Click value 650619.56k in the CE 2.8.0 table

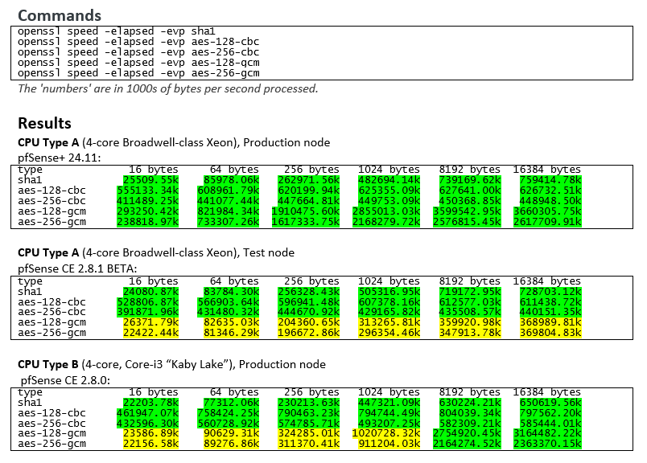click(550, 403)
